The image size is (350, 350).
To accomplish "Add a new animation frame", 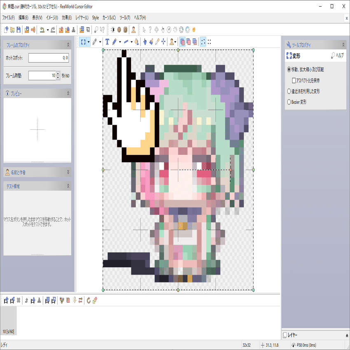I will click(7, 300).
